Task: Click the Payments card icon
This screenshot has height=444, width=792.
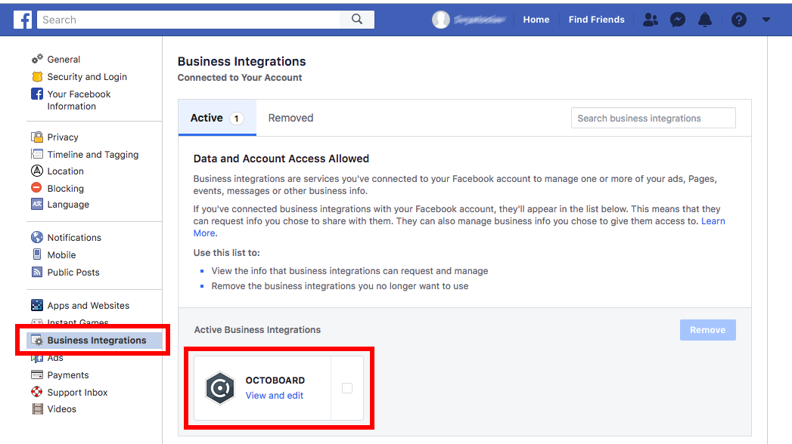Action: tap(37, 375)
